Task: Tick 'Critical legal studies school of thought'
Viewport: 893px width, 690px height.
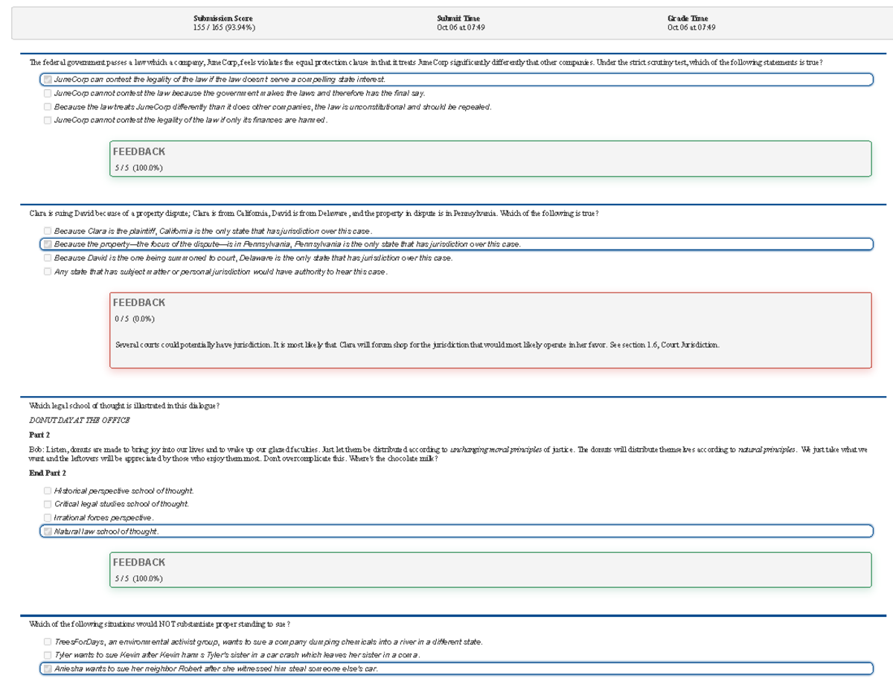Action: click(x=48, y=504)
